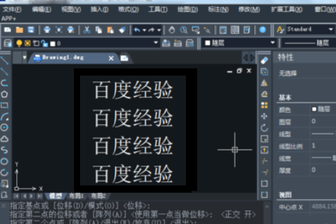Image resolution: width=336 pixels, height=224 pixels.
Task: Toggle layer 0 viewport freeze icon
Action: (36, 43)
